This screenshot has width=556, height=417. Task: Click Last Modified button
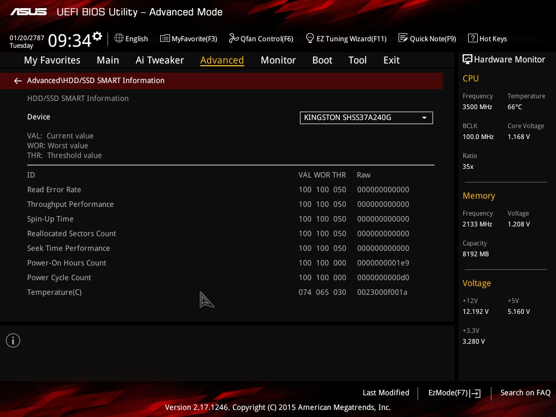click(386, 393)
